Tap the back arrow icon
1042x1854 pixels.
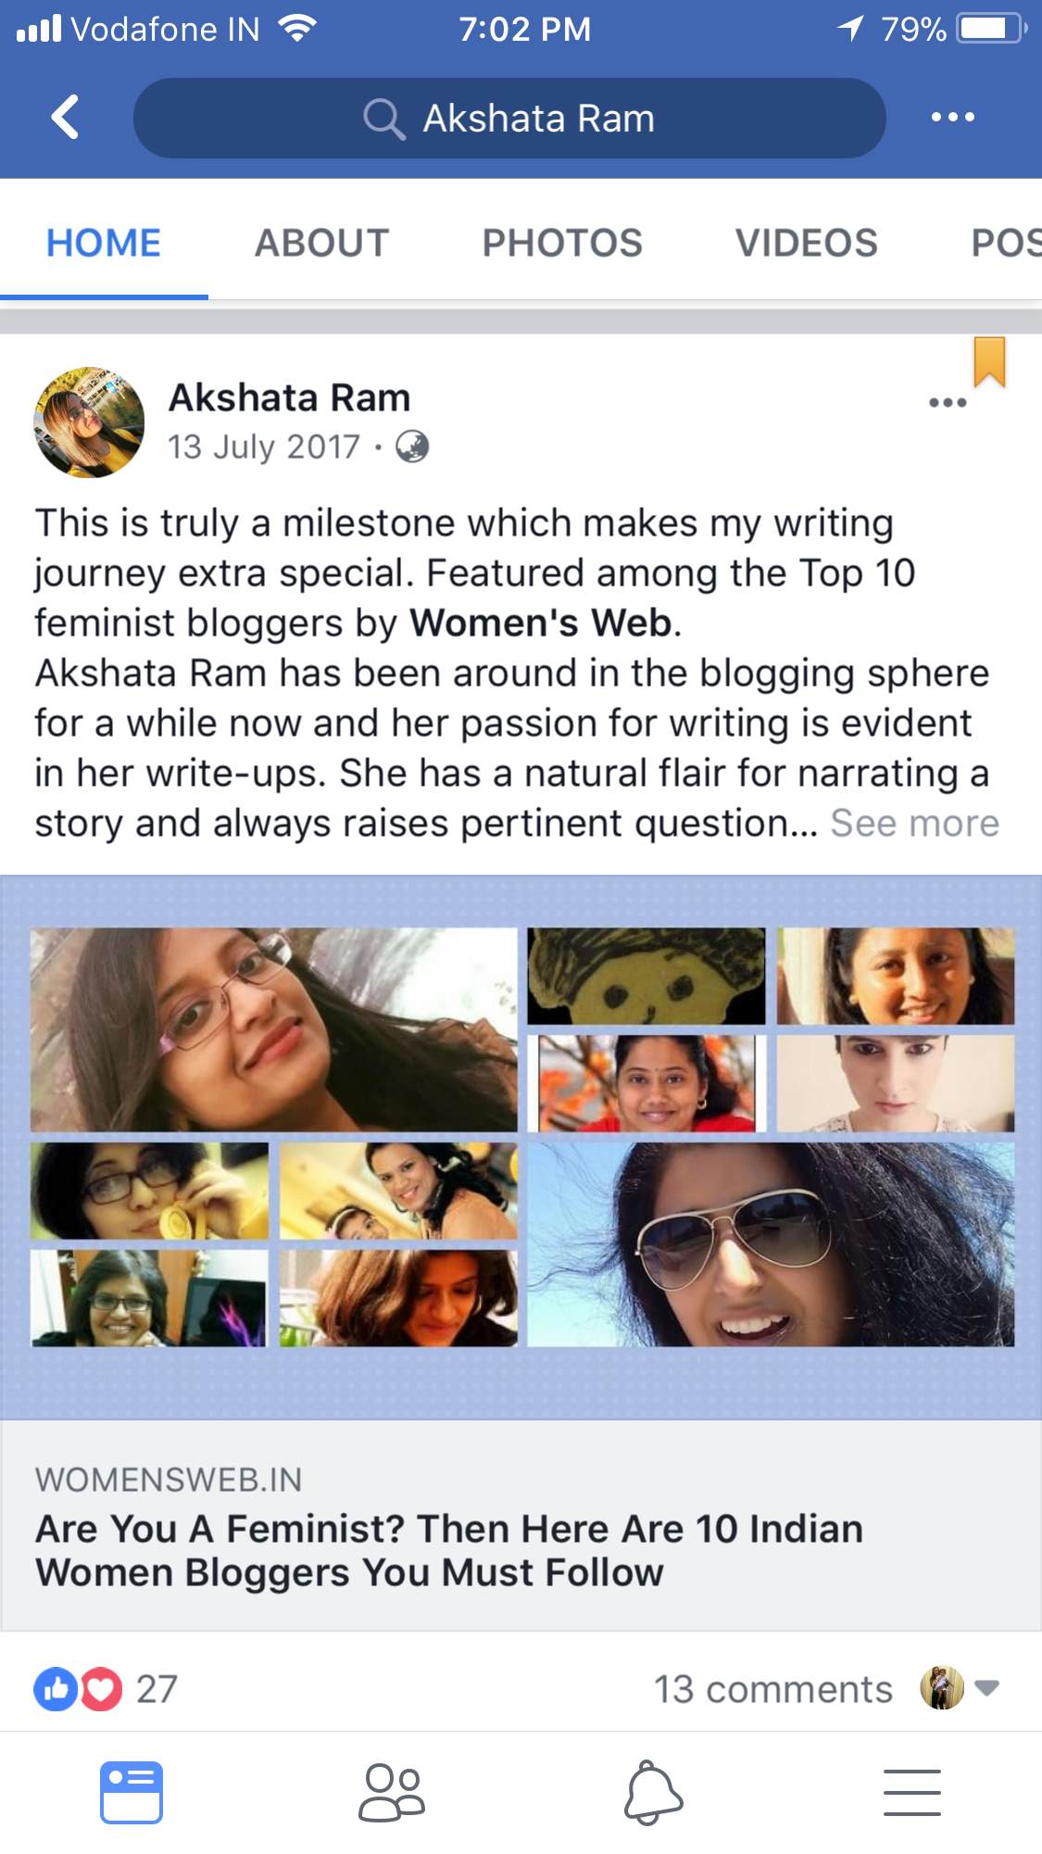tap(65, 117)
